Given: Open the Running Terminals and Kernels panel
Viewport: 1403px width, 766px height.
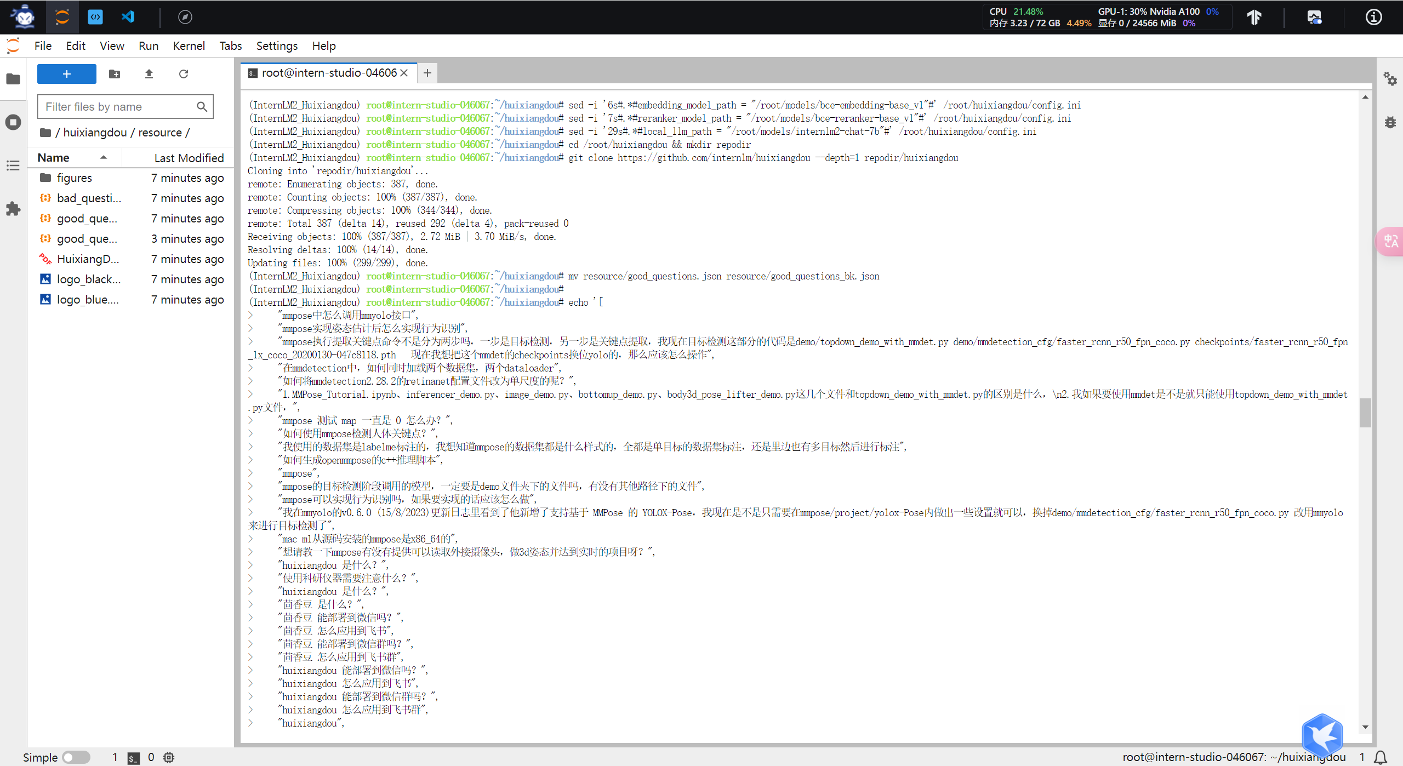Looking at the screenshot, I should pos(13,122).
